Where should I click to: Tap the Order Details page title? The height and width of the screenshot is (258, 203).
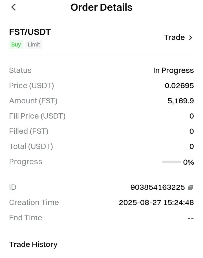101,7
